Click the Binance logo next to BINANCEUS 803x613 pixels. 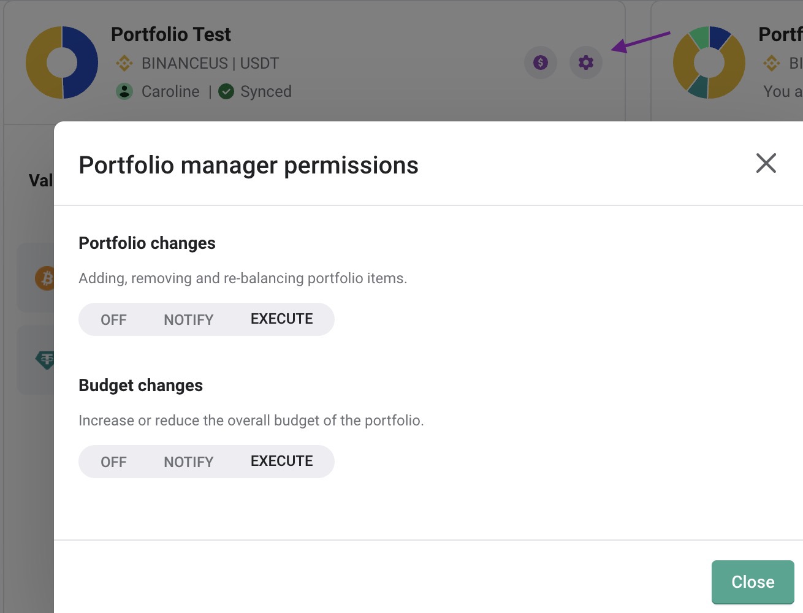click(x=124, y=63)
